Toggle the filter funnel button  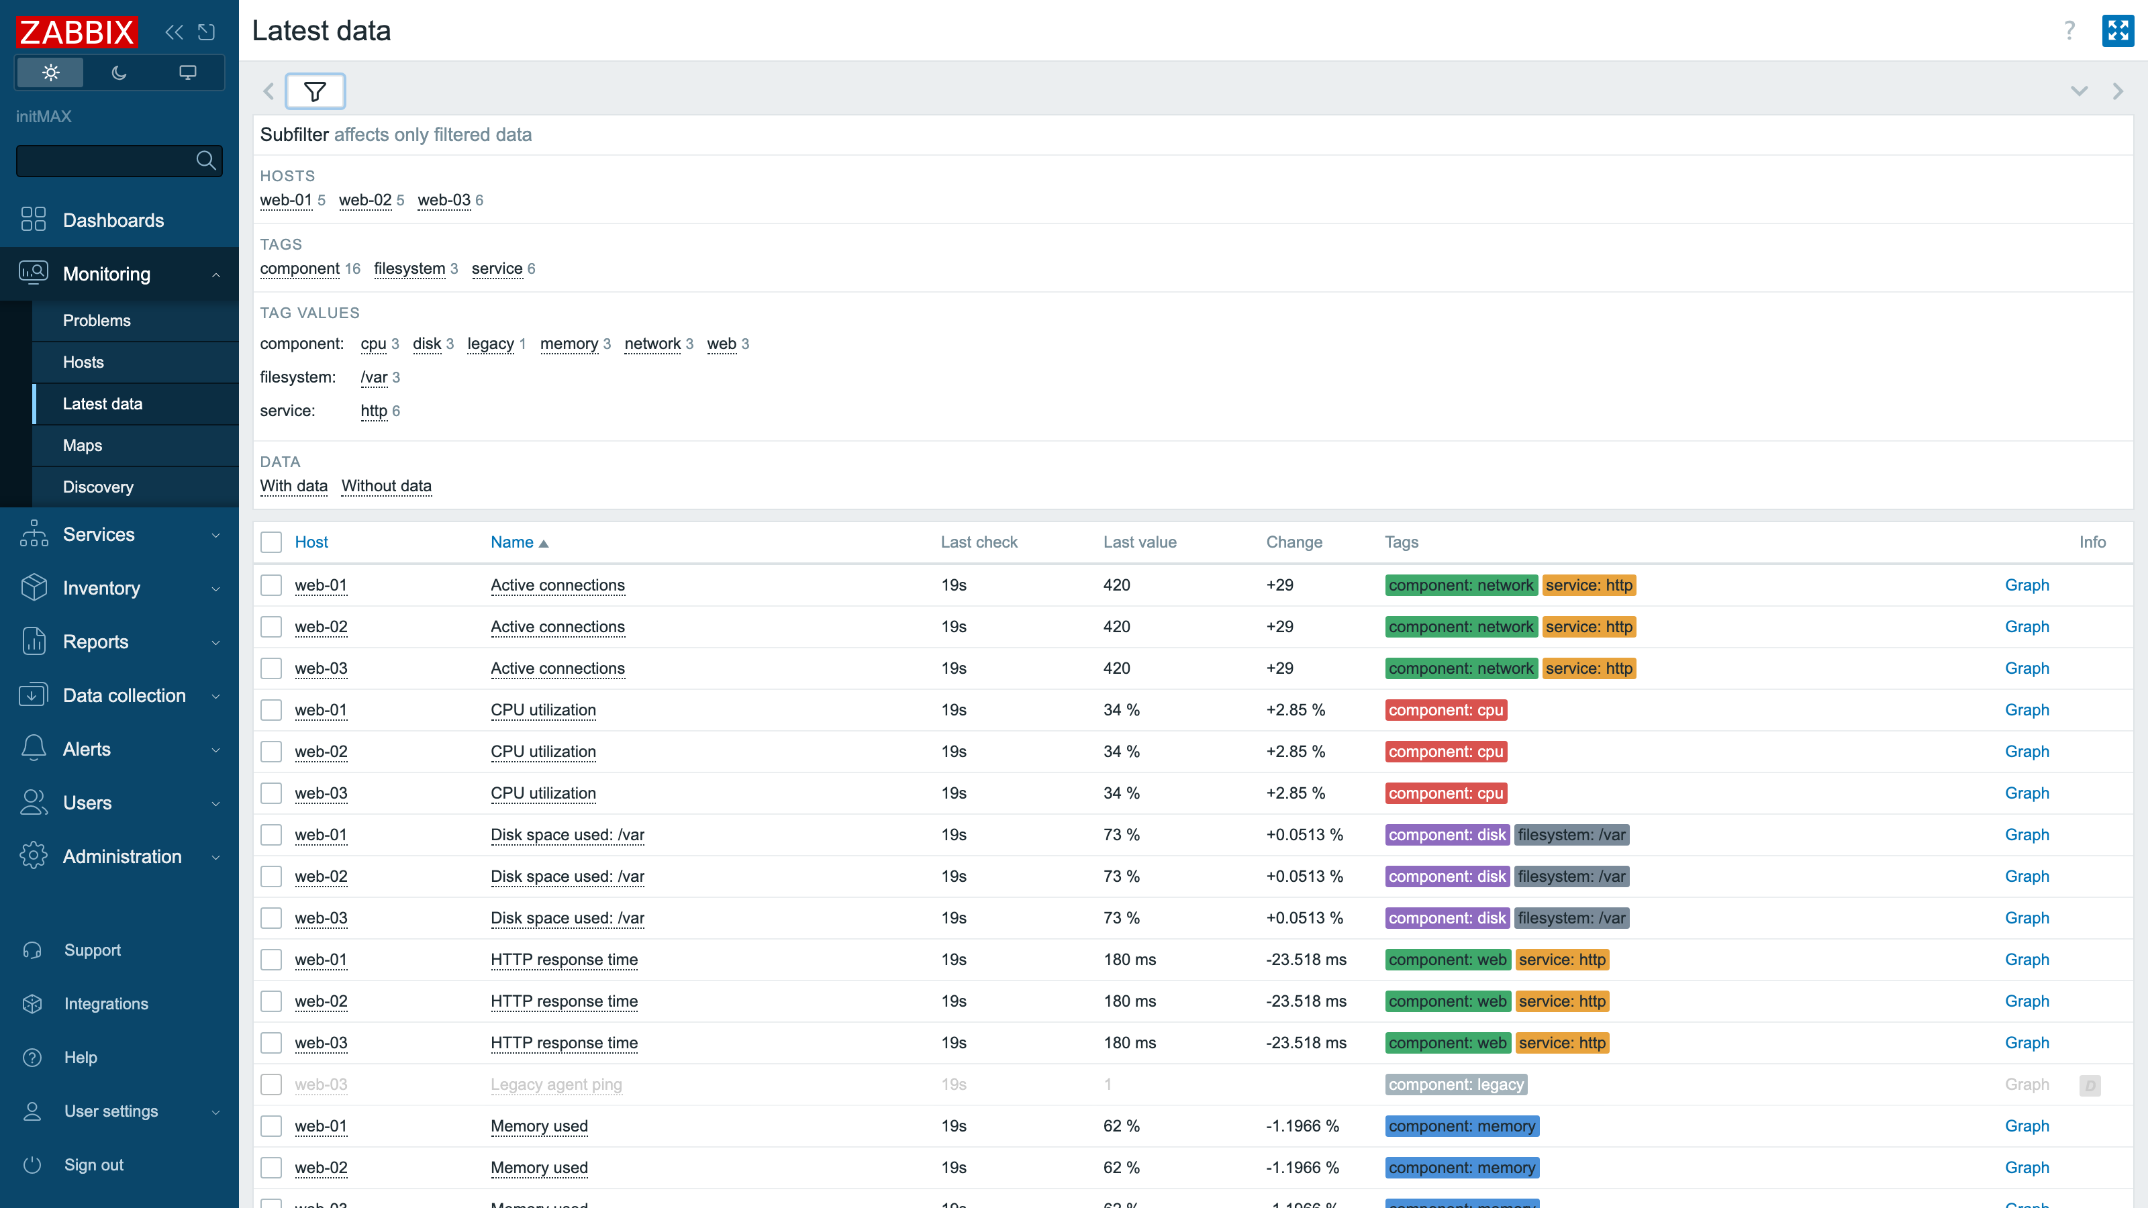click(315, 91)
